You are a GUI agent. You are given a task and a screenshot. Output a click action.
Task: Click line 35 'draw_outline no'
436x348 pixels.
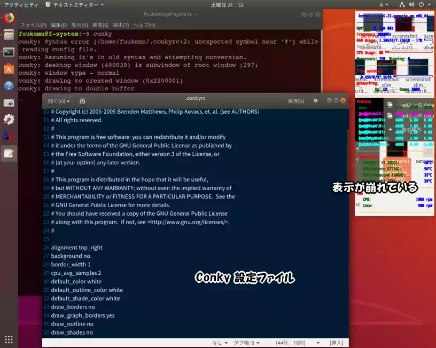72,324
